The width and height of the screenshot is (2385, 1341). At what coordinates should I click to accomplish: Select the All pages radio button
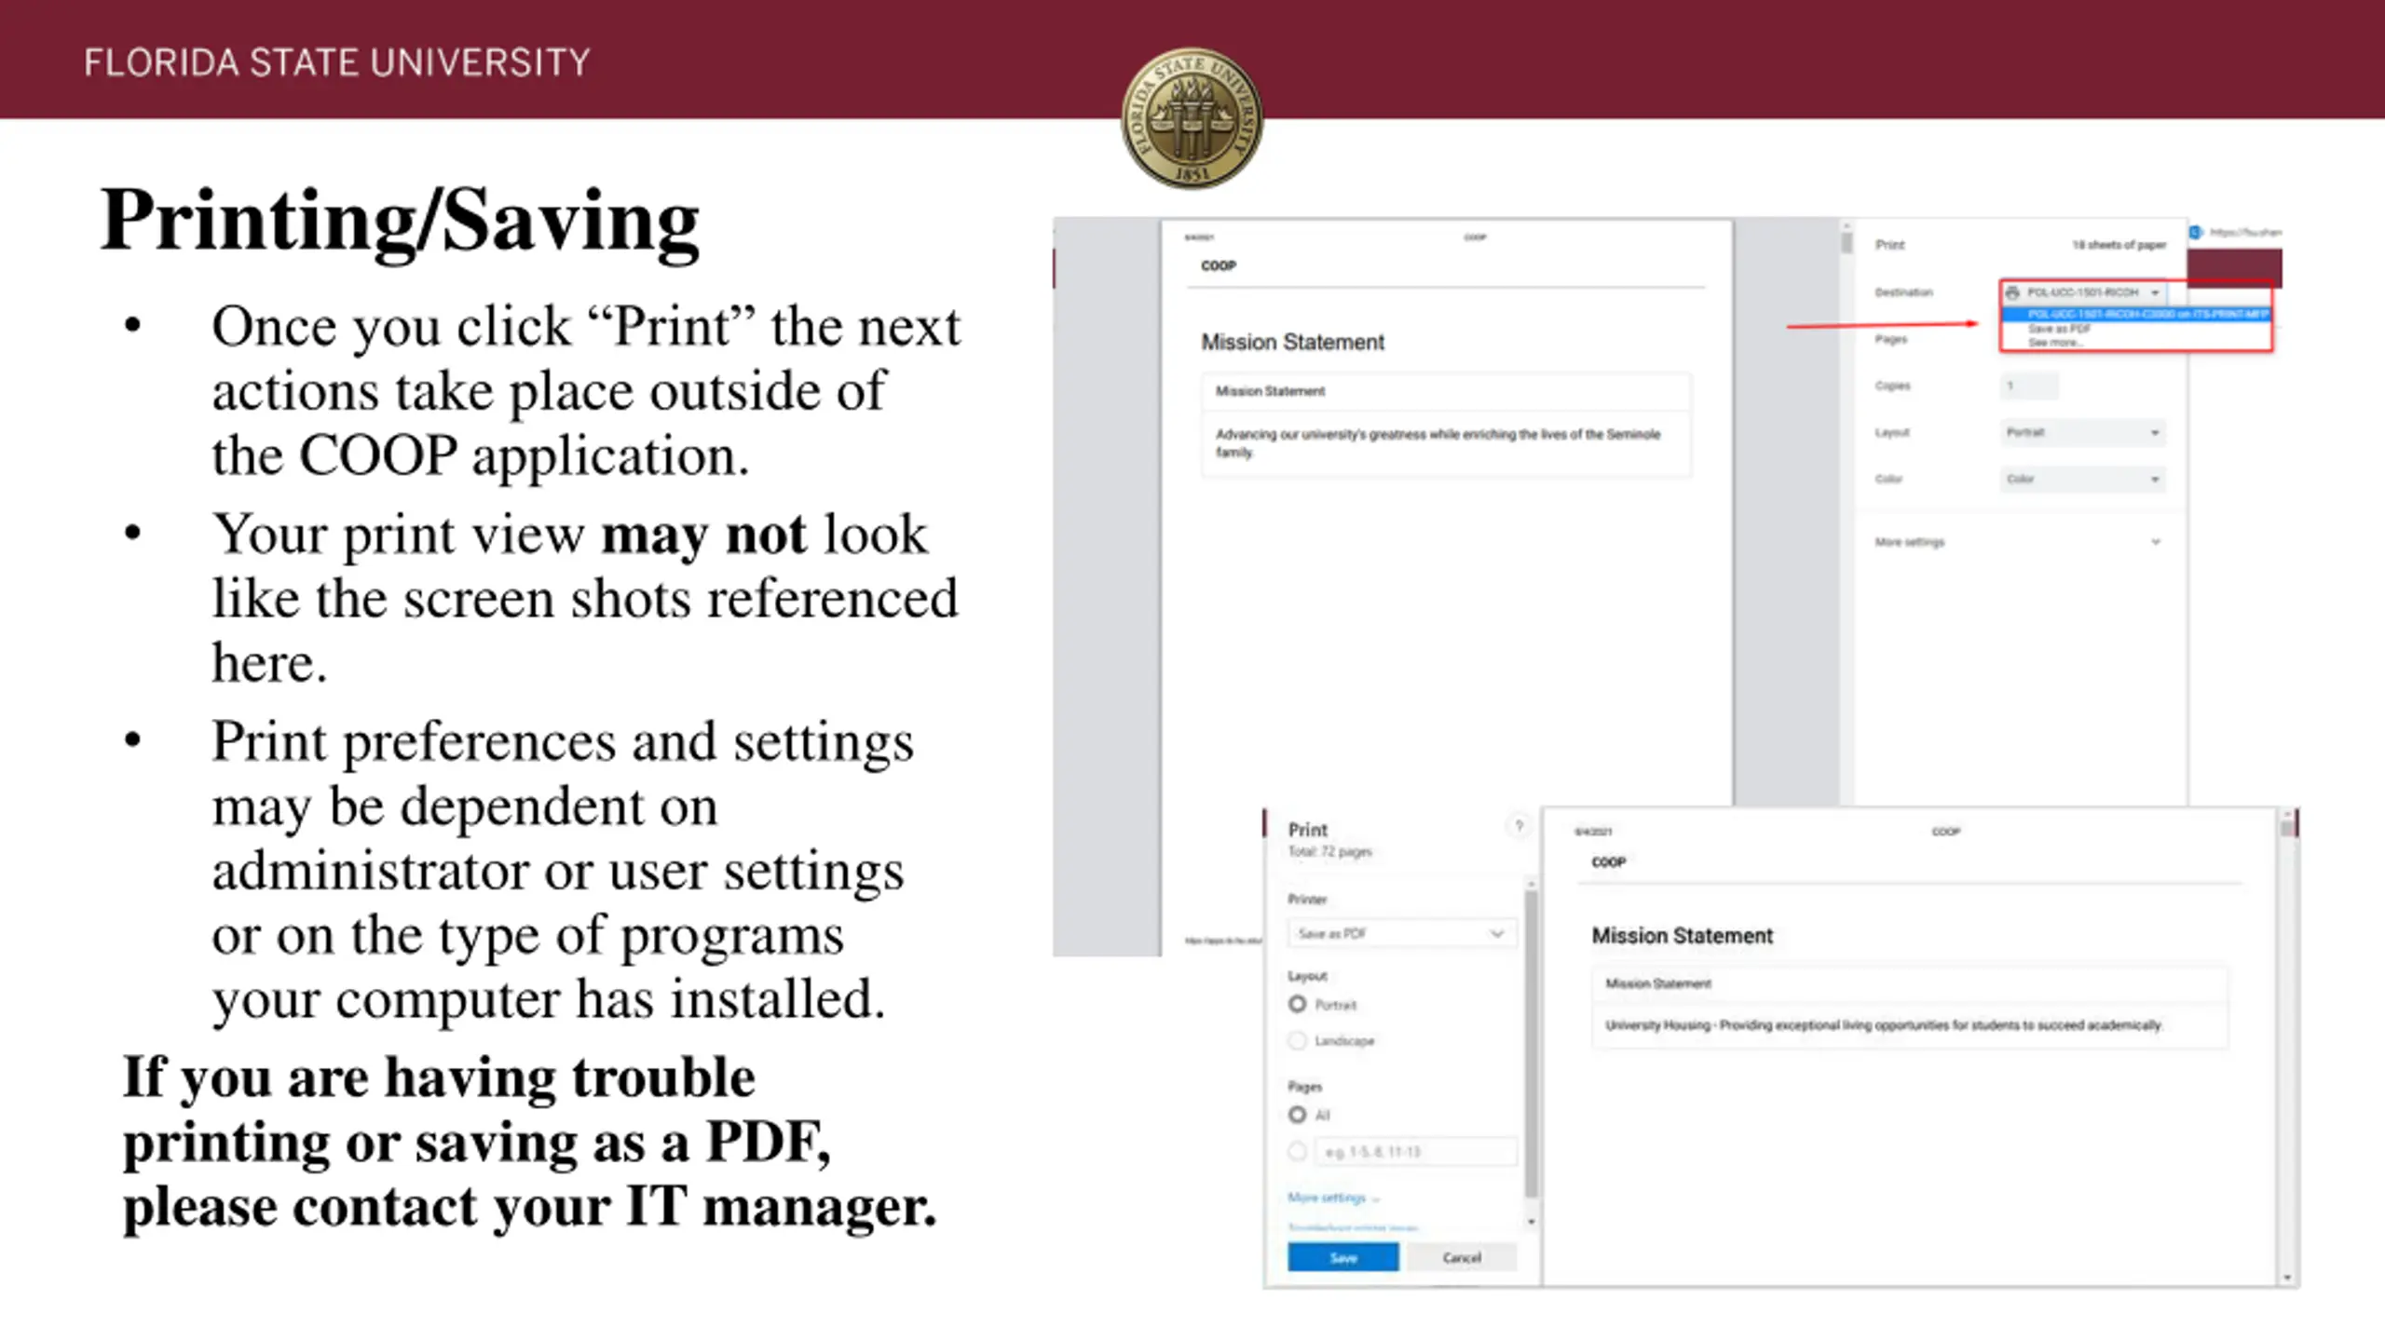(1297, 1115)
